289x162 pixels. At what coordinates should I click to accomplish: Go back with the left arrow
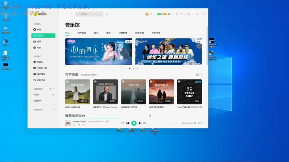pyautogui.click(x=66, y=14)
